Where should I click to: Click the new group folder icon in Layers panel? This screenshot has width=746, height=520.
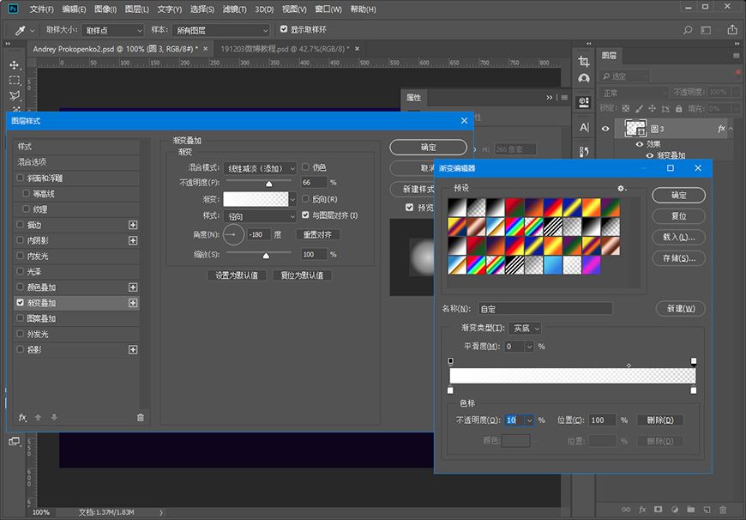tap(691, 510)
